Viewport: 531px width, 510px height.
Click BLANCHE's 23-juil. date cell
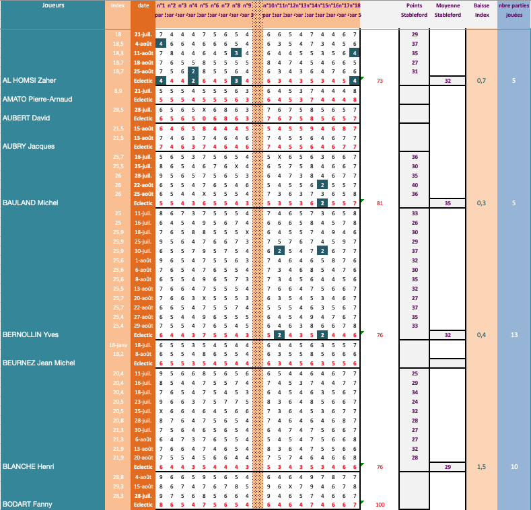point(143,402)
